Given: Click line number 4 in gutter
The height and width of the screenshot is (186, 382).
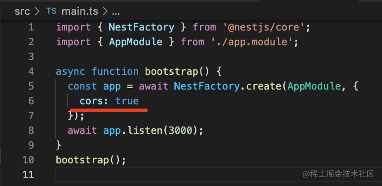Looking at the screenshot, I should point(31,71).
